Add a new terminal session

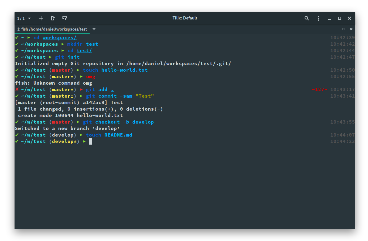tap(41, 18)
